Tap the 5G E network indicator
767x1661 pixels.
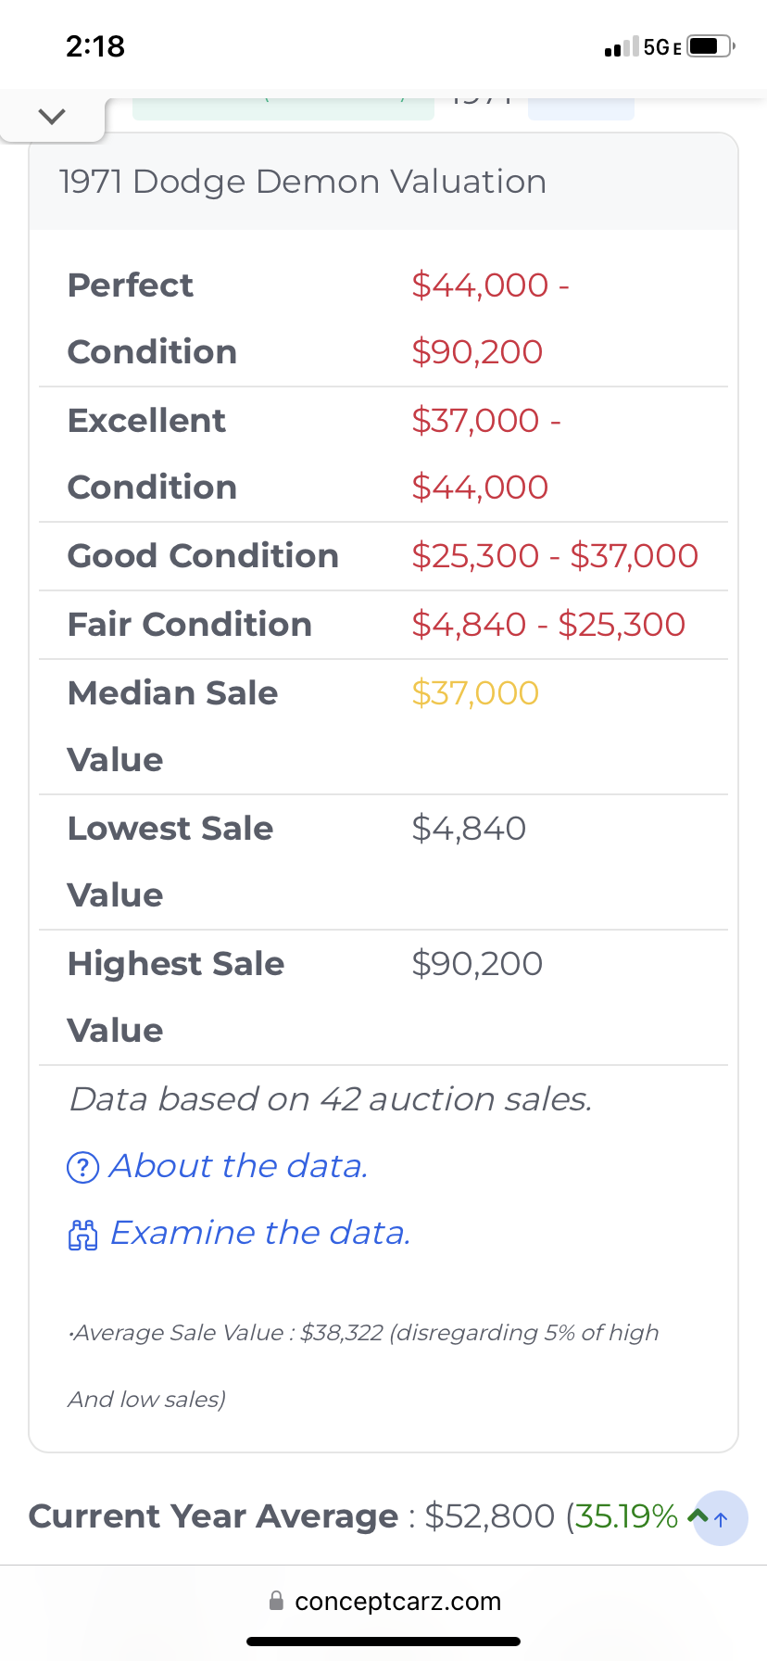(x=661, y=47)
